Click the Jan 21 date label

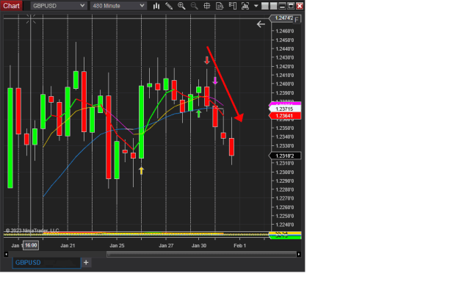(x=68, y=245)
